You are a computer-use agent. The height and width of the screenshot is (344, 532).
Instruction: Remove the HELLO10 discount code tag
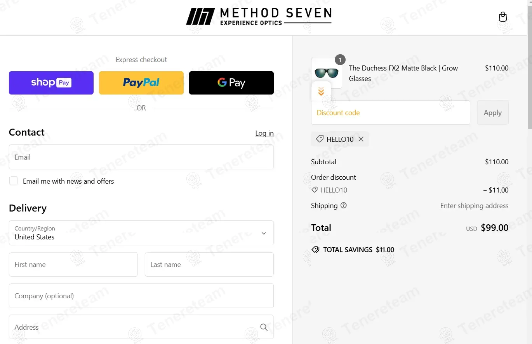click(x=361, y=139)
